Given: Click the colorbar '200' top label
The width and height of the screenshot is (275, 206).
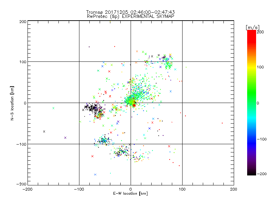Looking at the screenshot, I should point(260,32).
